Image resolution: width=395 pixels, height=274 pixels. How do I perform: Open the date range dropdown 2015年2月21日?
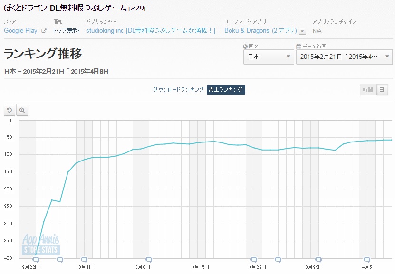[x=344, y=57]
